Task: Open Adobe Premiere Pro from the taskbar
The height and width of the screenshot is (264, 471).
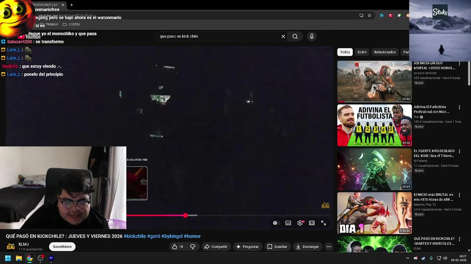Action: pos(51,258)
